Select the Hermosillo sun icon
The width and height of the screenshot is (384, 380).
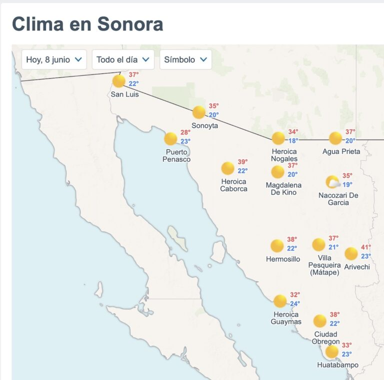[277, 246]
